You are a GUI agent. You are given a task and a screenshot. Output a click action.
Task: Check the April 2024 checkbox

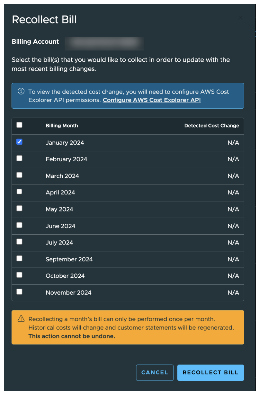(x=19, y=192)
